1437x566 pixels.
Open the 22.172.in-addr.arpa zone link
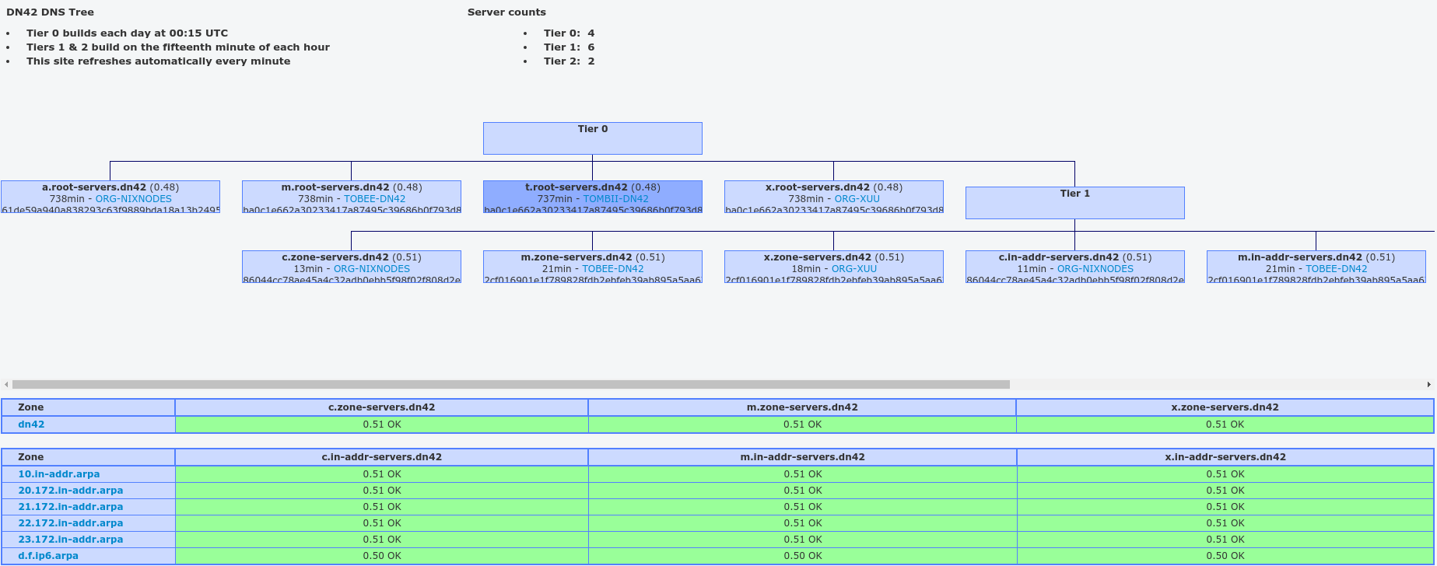70,522
